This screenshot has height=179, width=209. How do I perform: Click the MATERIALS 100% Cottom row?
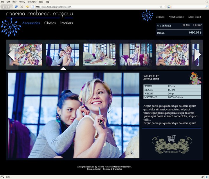pos(172,97)
